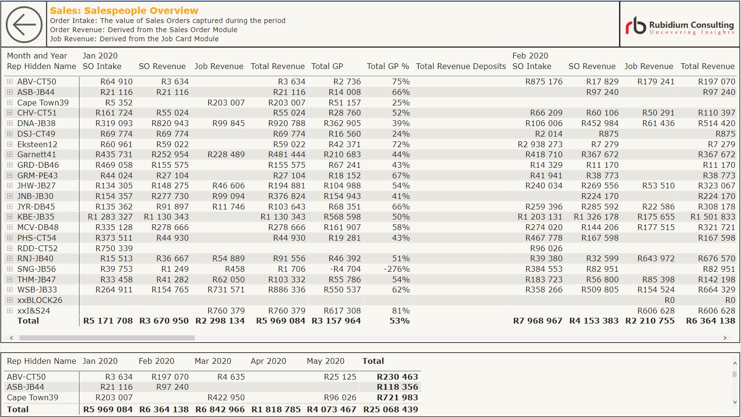Expand the SNG-JB56 row
Screen dimensions: 741x418
click(x=10, y=269)
